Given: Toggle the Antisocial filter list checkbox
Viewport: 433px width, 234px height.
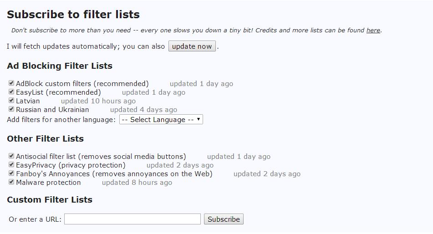Looking at the screenshot, I should click(x=11, y=156).
